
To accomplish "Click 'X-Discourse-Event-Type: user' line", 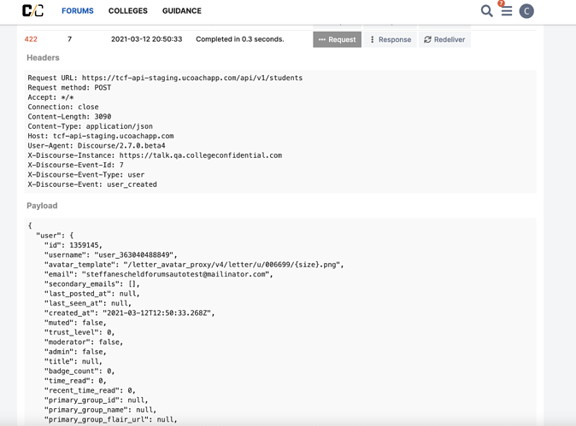I will 86,175.
